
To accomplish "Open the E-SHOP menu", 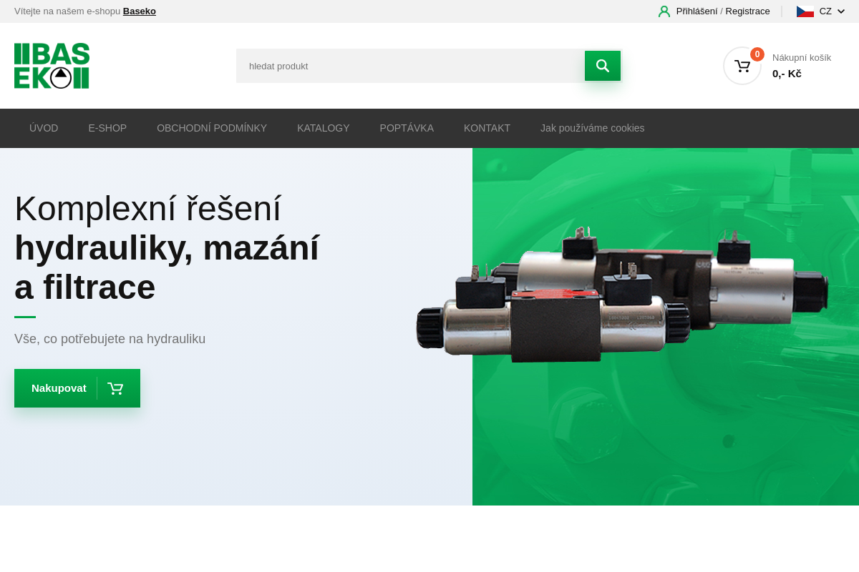I will (107, 128).
